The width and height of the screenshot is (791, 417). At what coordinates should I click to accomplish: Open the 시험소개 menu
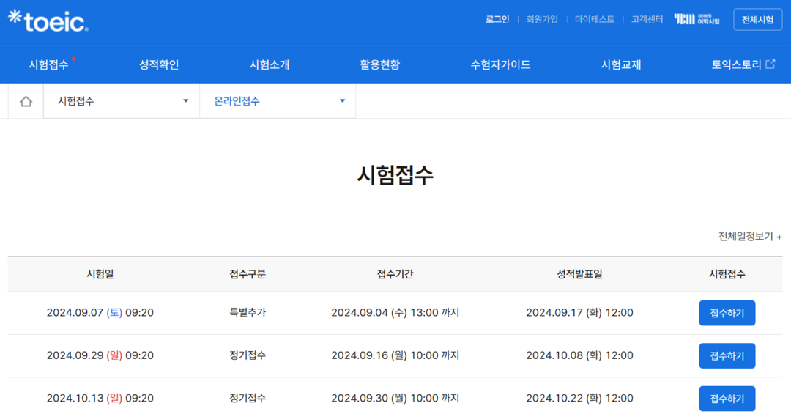(x=270, y=64)
